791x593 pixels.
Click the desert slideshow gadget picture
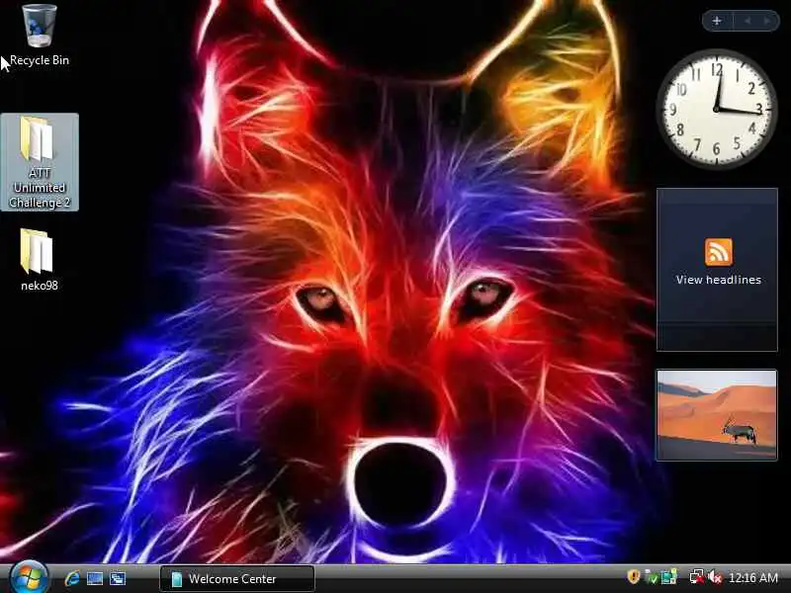[716, 414]
